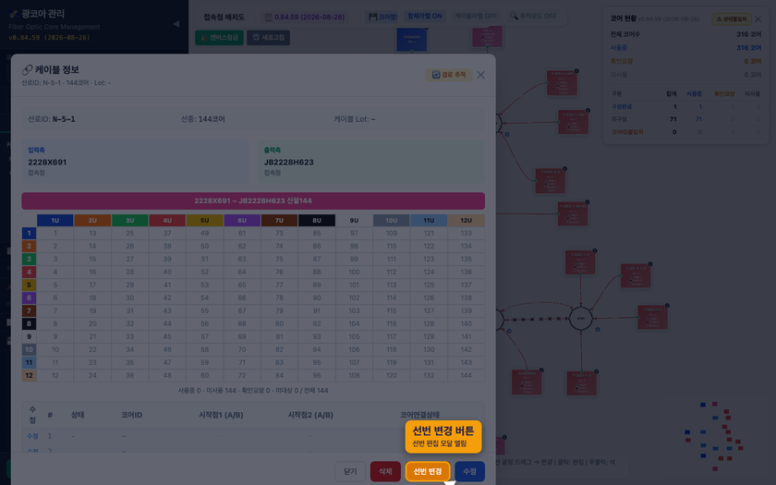This screenshot has height=485, width=776.
Task: Toggle 케이블라벨 OFF switch
Action: point(476,17)
